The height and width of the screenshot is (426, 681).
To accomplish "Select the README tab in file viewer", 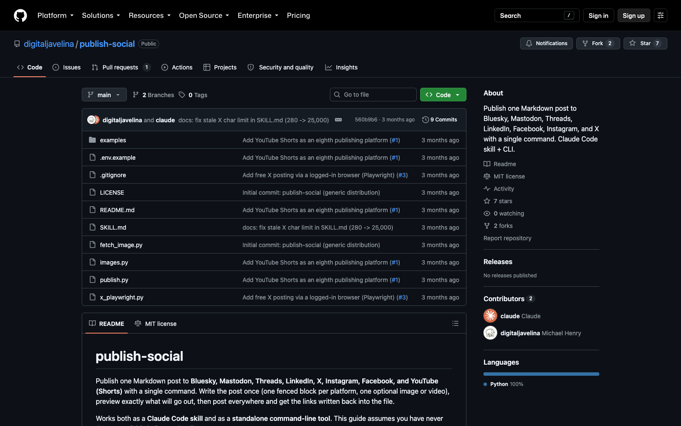I will click(106, 324).
